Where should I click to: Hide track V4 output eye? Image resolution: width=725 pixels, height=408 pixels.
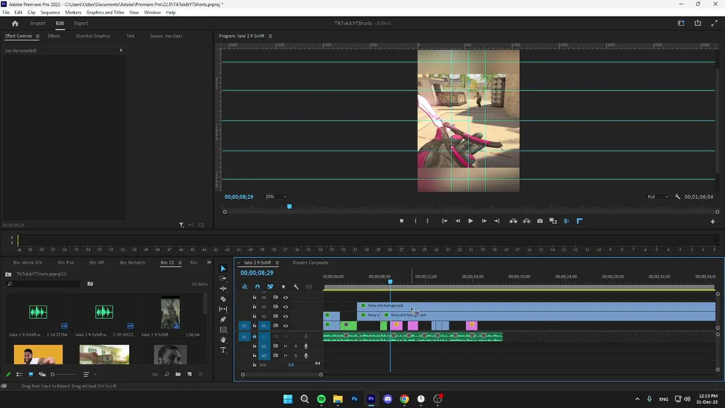point(285,297)
